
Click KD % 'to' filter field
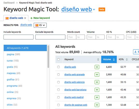pyautogui.click(x=120, y=37)
